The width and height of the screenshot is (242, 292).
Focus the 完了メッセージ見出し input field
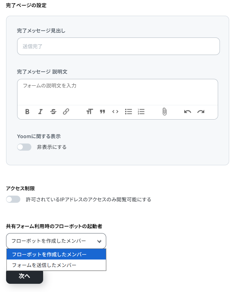(118, 46)
